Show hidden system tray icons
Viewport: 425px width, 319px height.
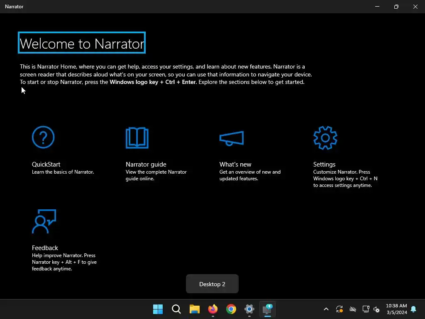coord(326,309)
